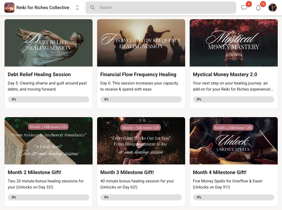Click the Month 4 Milestone Gift progress bar
The height and width of the screenshot is (210, 282).
click(234, 197)
